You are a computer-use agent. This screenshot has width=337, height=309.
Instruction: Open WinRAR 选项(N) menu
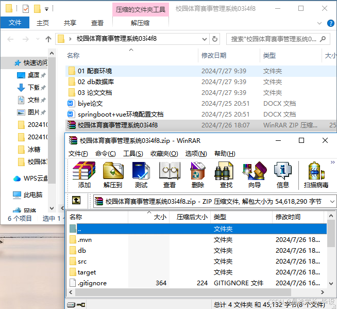pos(196,154)
